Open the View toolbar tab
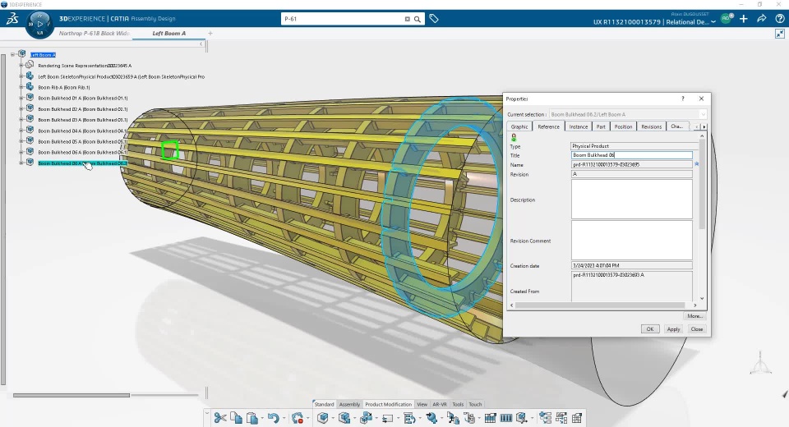789x427 pixels. click(422, 404)
